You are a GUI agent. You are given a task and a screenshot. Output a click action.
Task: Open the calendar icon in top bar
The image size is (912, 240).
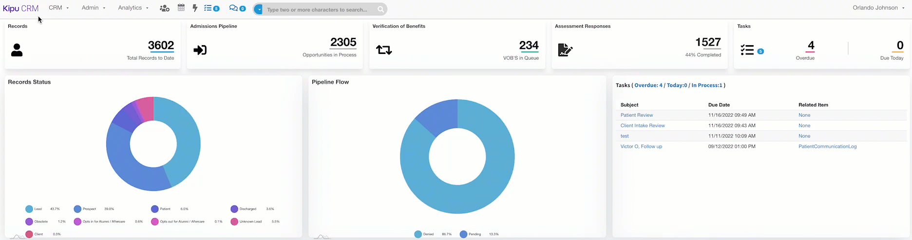[x=181, y=8]
